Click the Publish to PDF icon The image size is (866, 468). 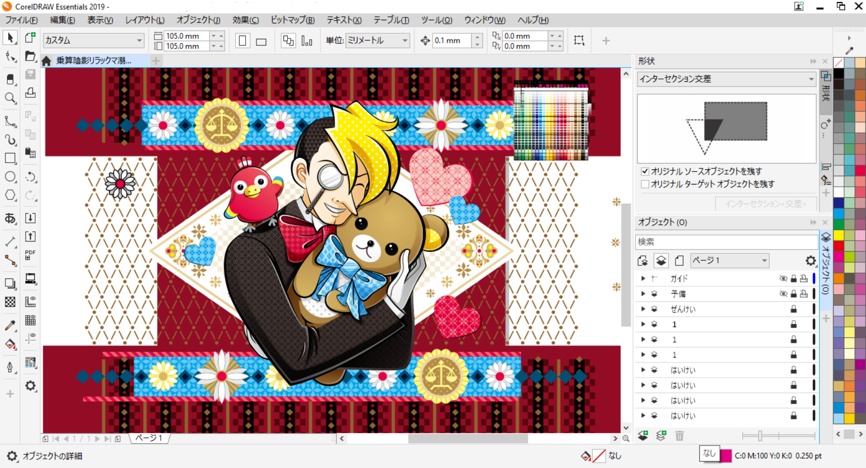coord(31,255)
